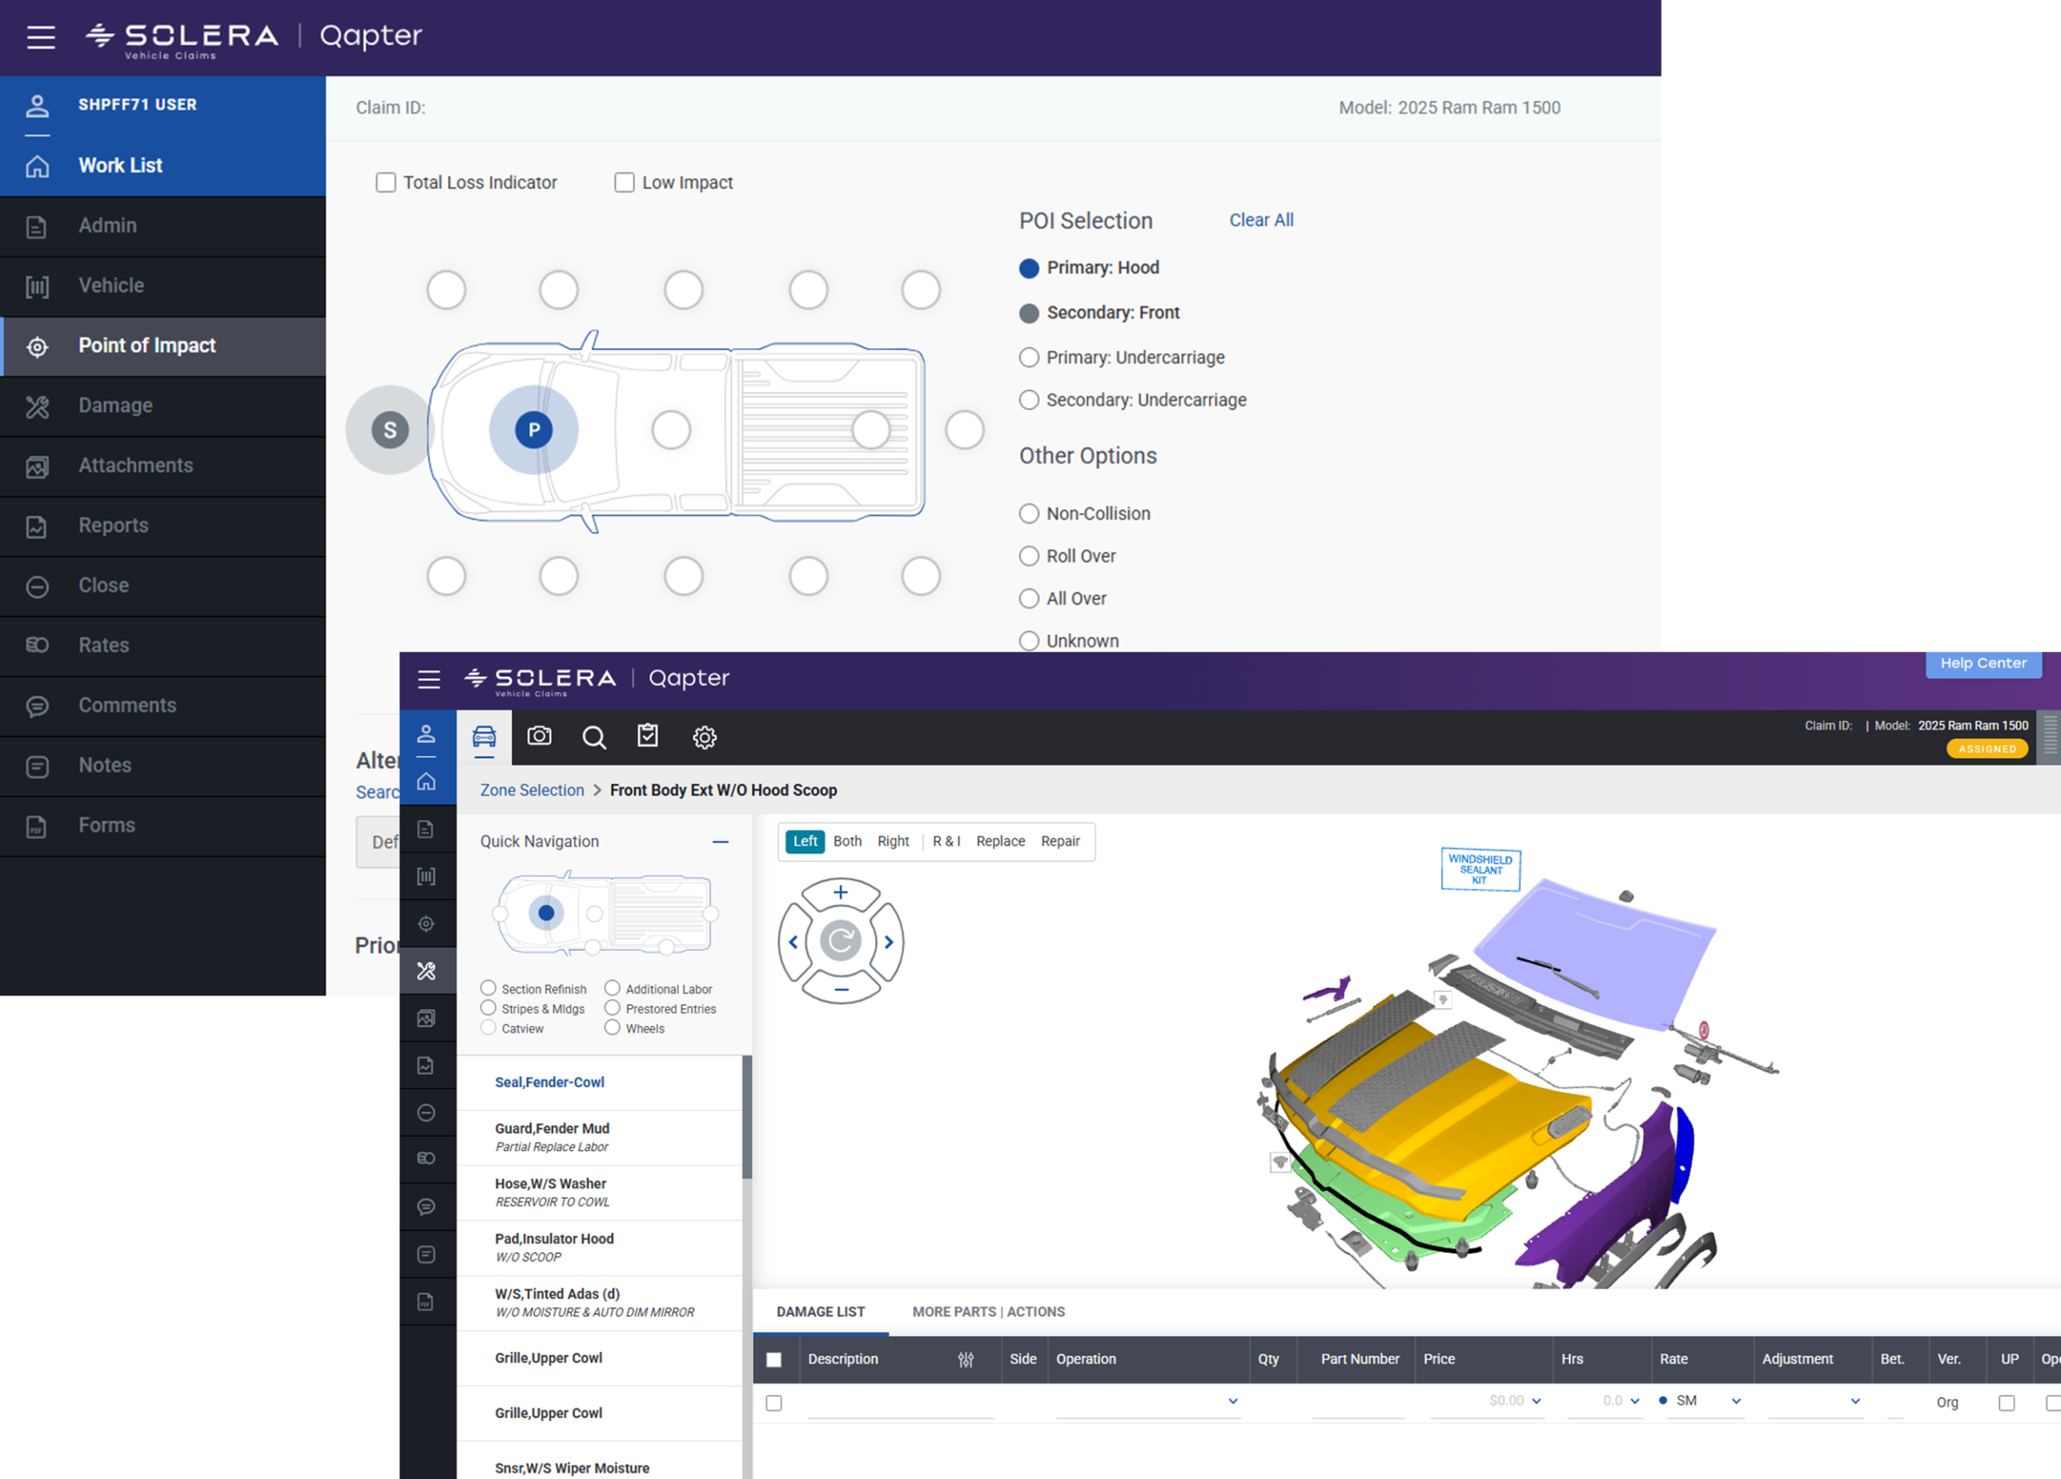Open the settings gear icon in the toolbar
Viewport: 2061px width, 1479px height.
(x=704, y=737)
